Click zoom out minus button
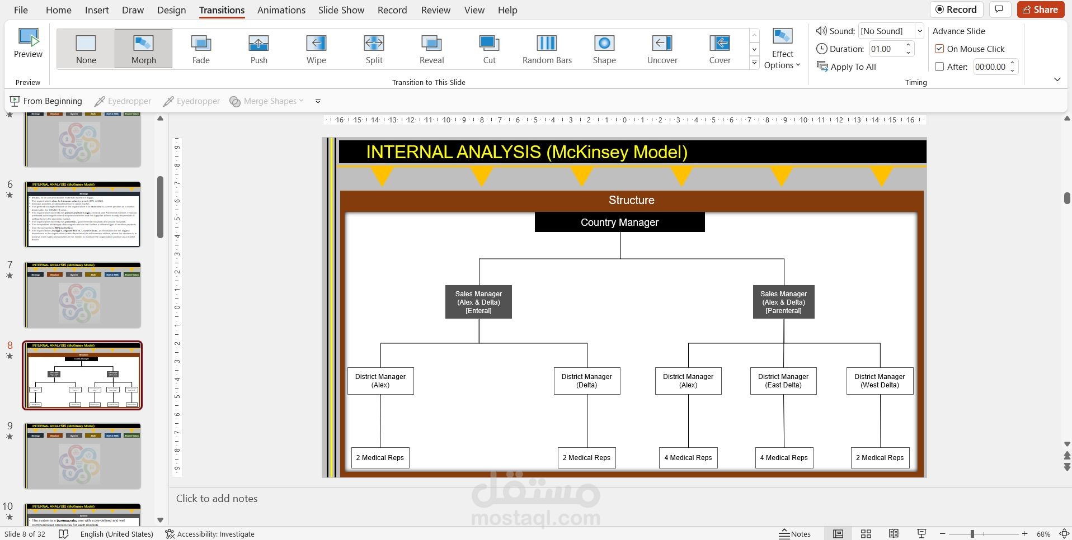This screenshot has width=1072, height=540. coord(942,534)
